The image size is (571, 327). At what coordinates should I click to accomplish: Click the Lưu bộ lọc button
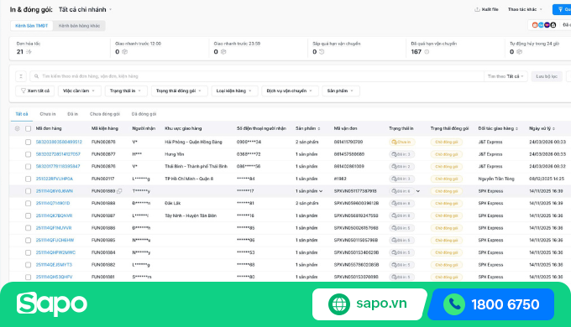click(x=547, y=76)
